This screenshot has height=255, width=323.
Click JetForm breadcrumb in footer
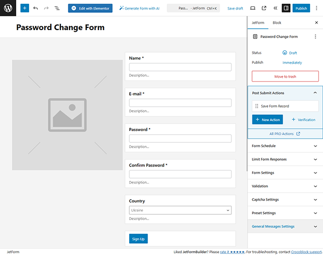coord(13,252)
